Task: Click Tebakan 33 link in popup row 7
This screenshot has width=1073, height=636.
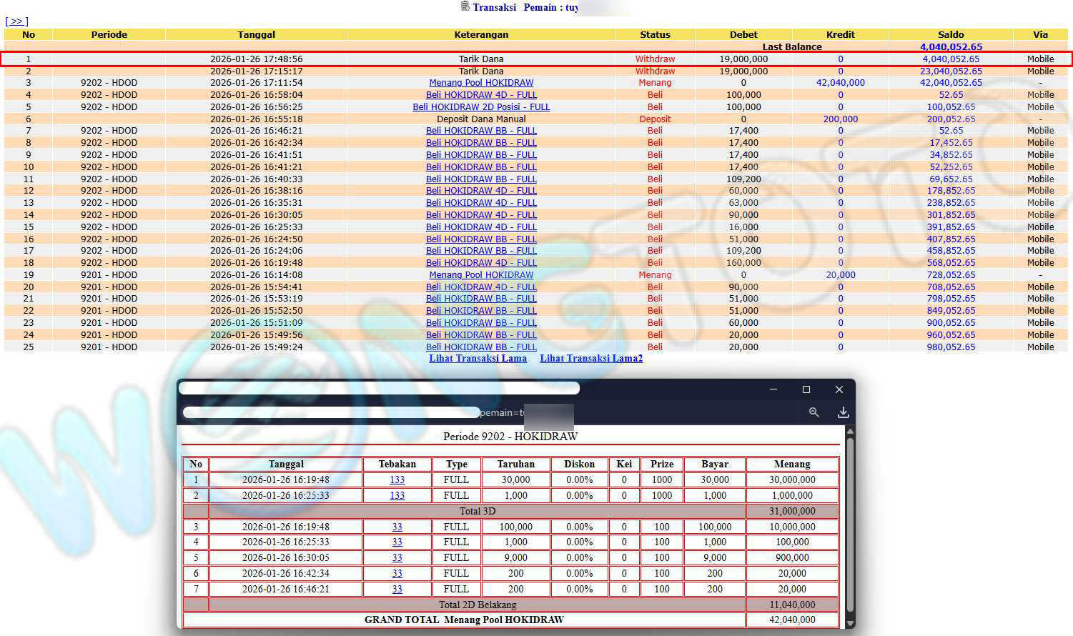Action: coord(397,590)
